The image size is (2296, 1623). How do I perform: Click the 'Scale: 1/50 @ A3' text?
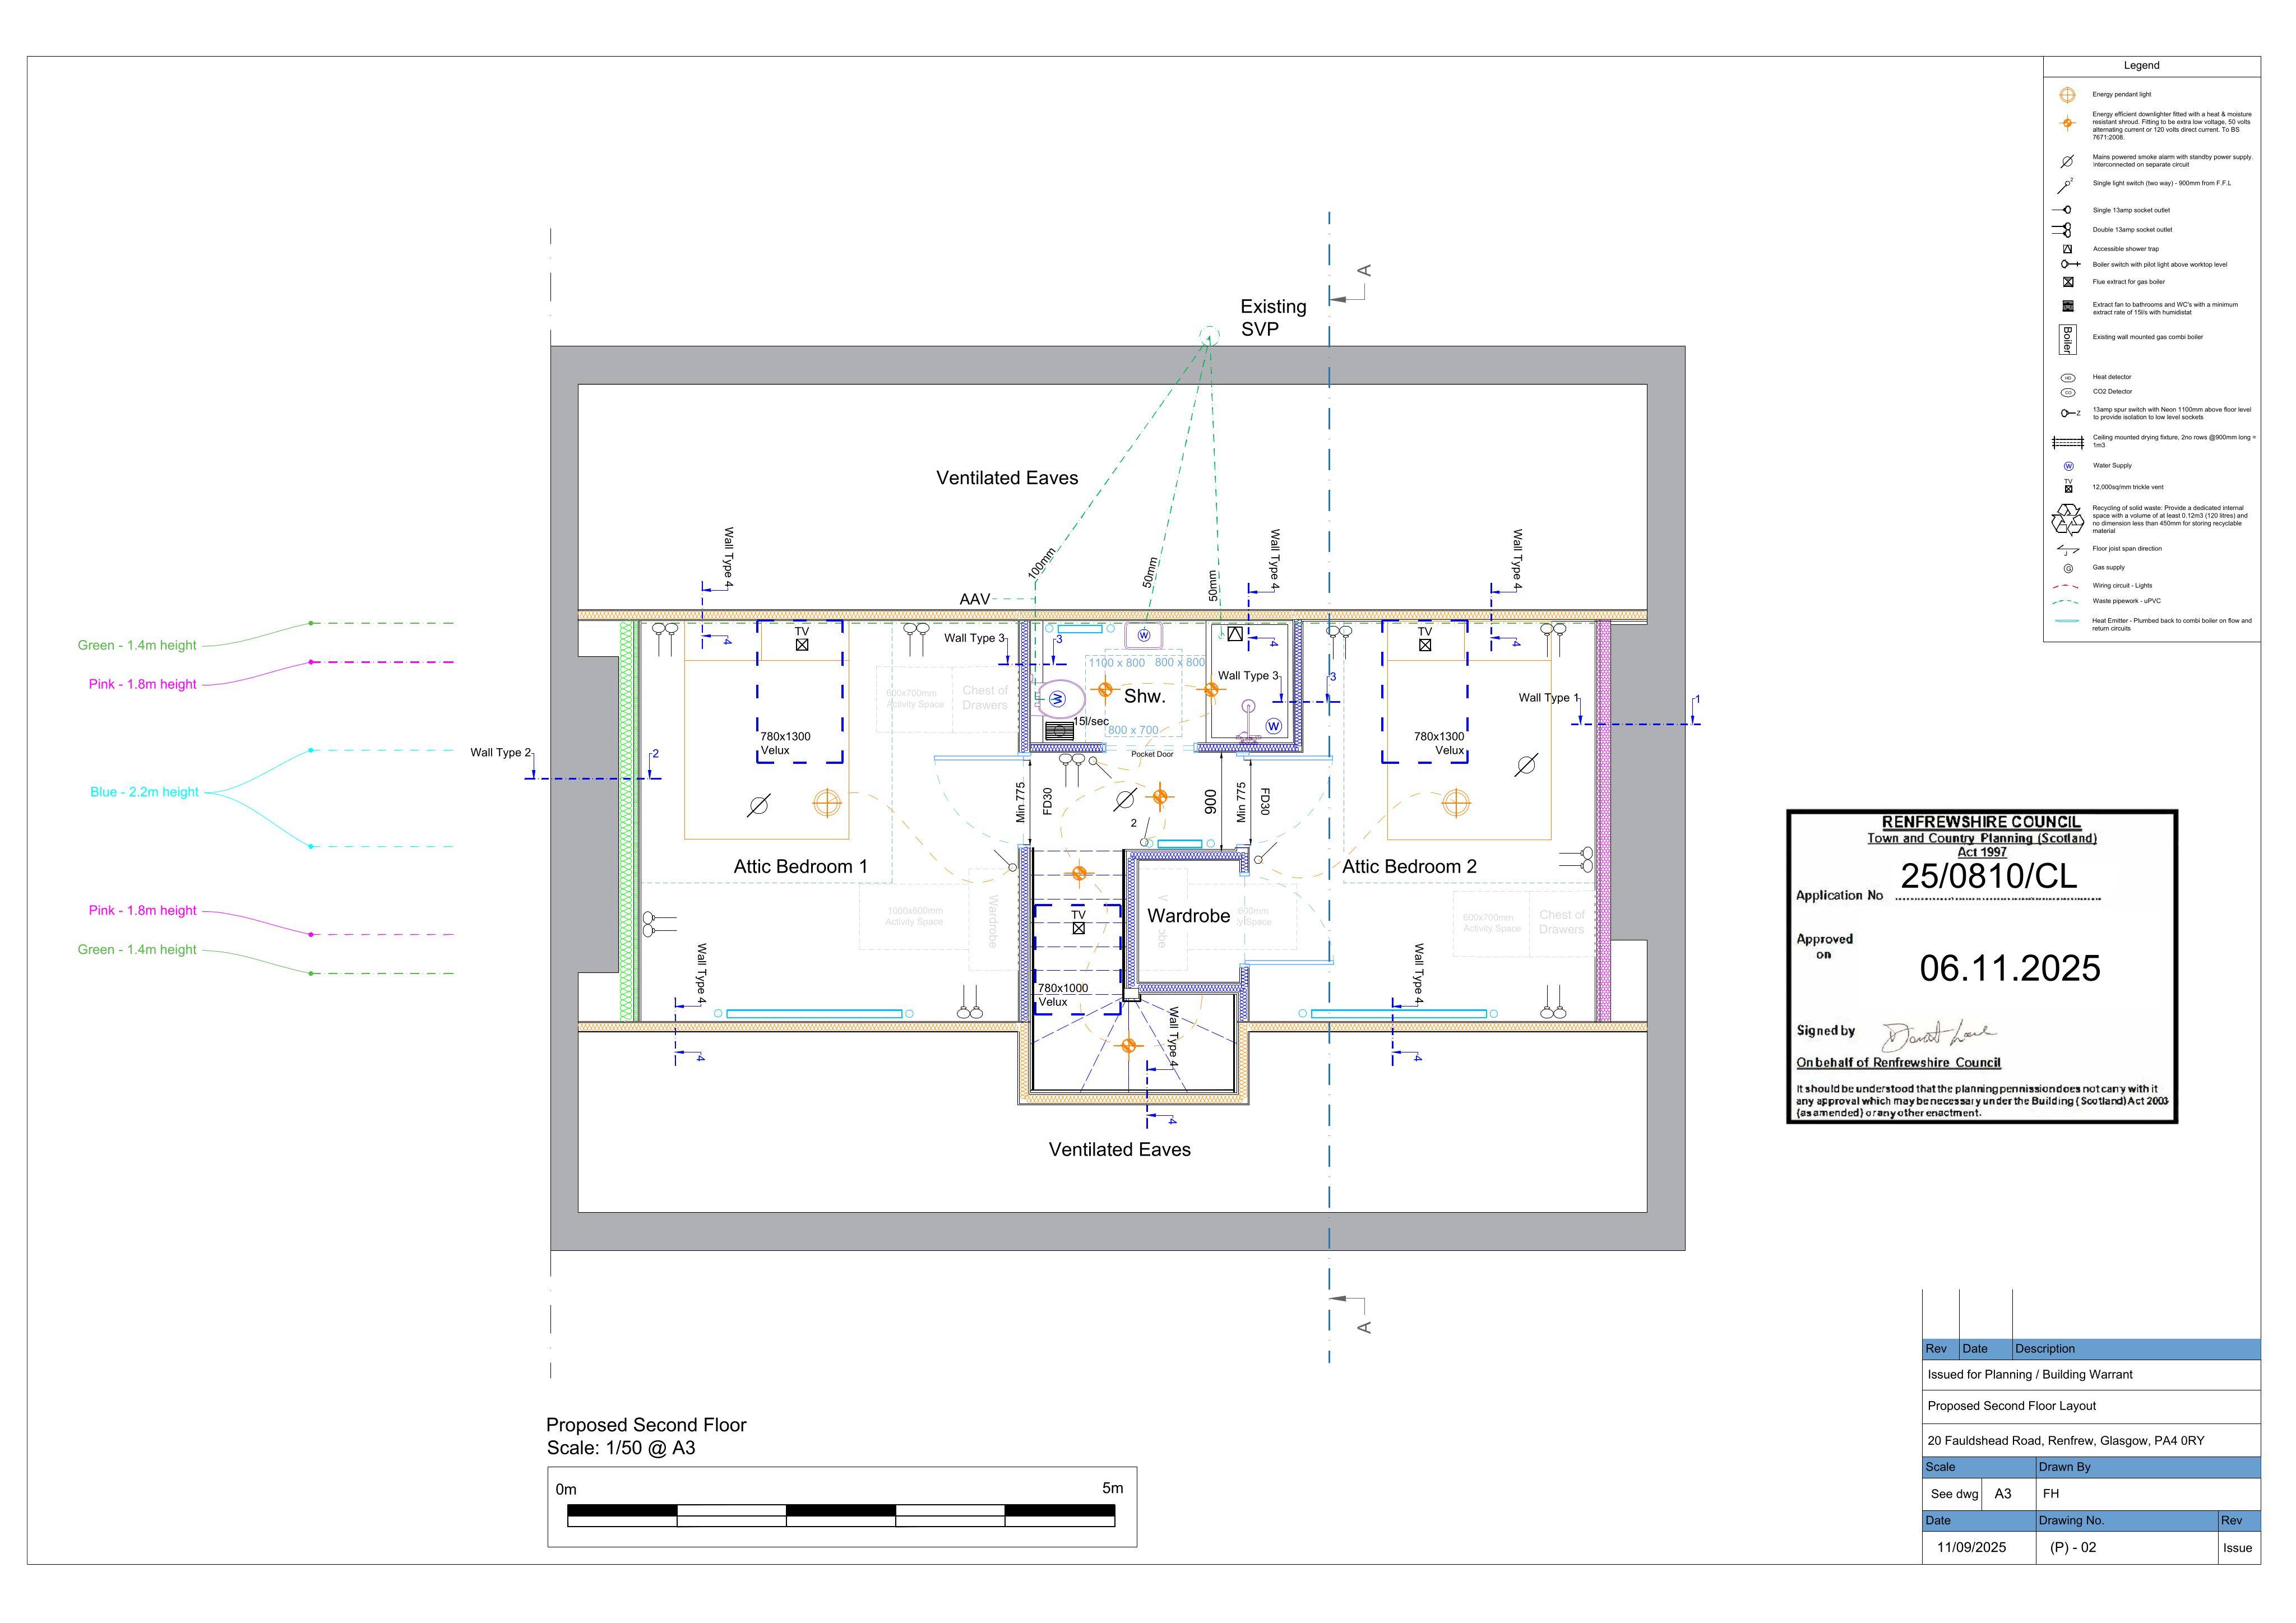[x=621, y=1449]
